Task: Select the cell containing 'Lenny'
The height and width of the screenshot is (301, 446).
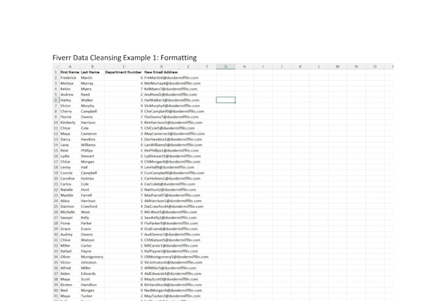Action: [x=70, y=167]
